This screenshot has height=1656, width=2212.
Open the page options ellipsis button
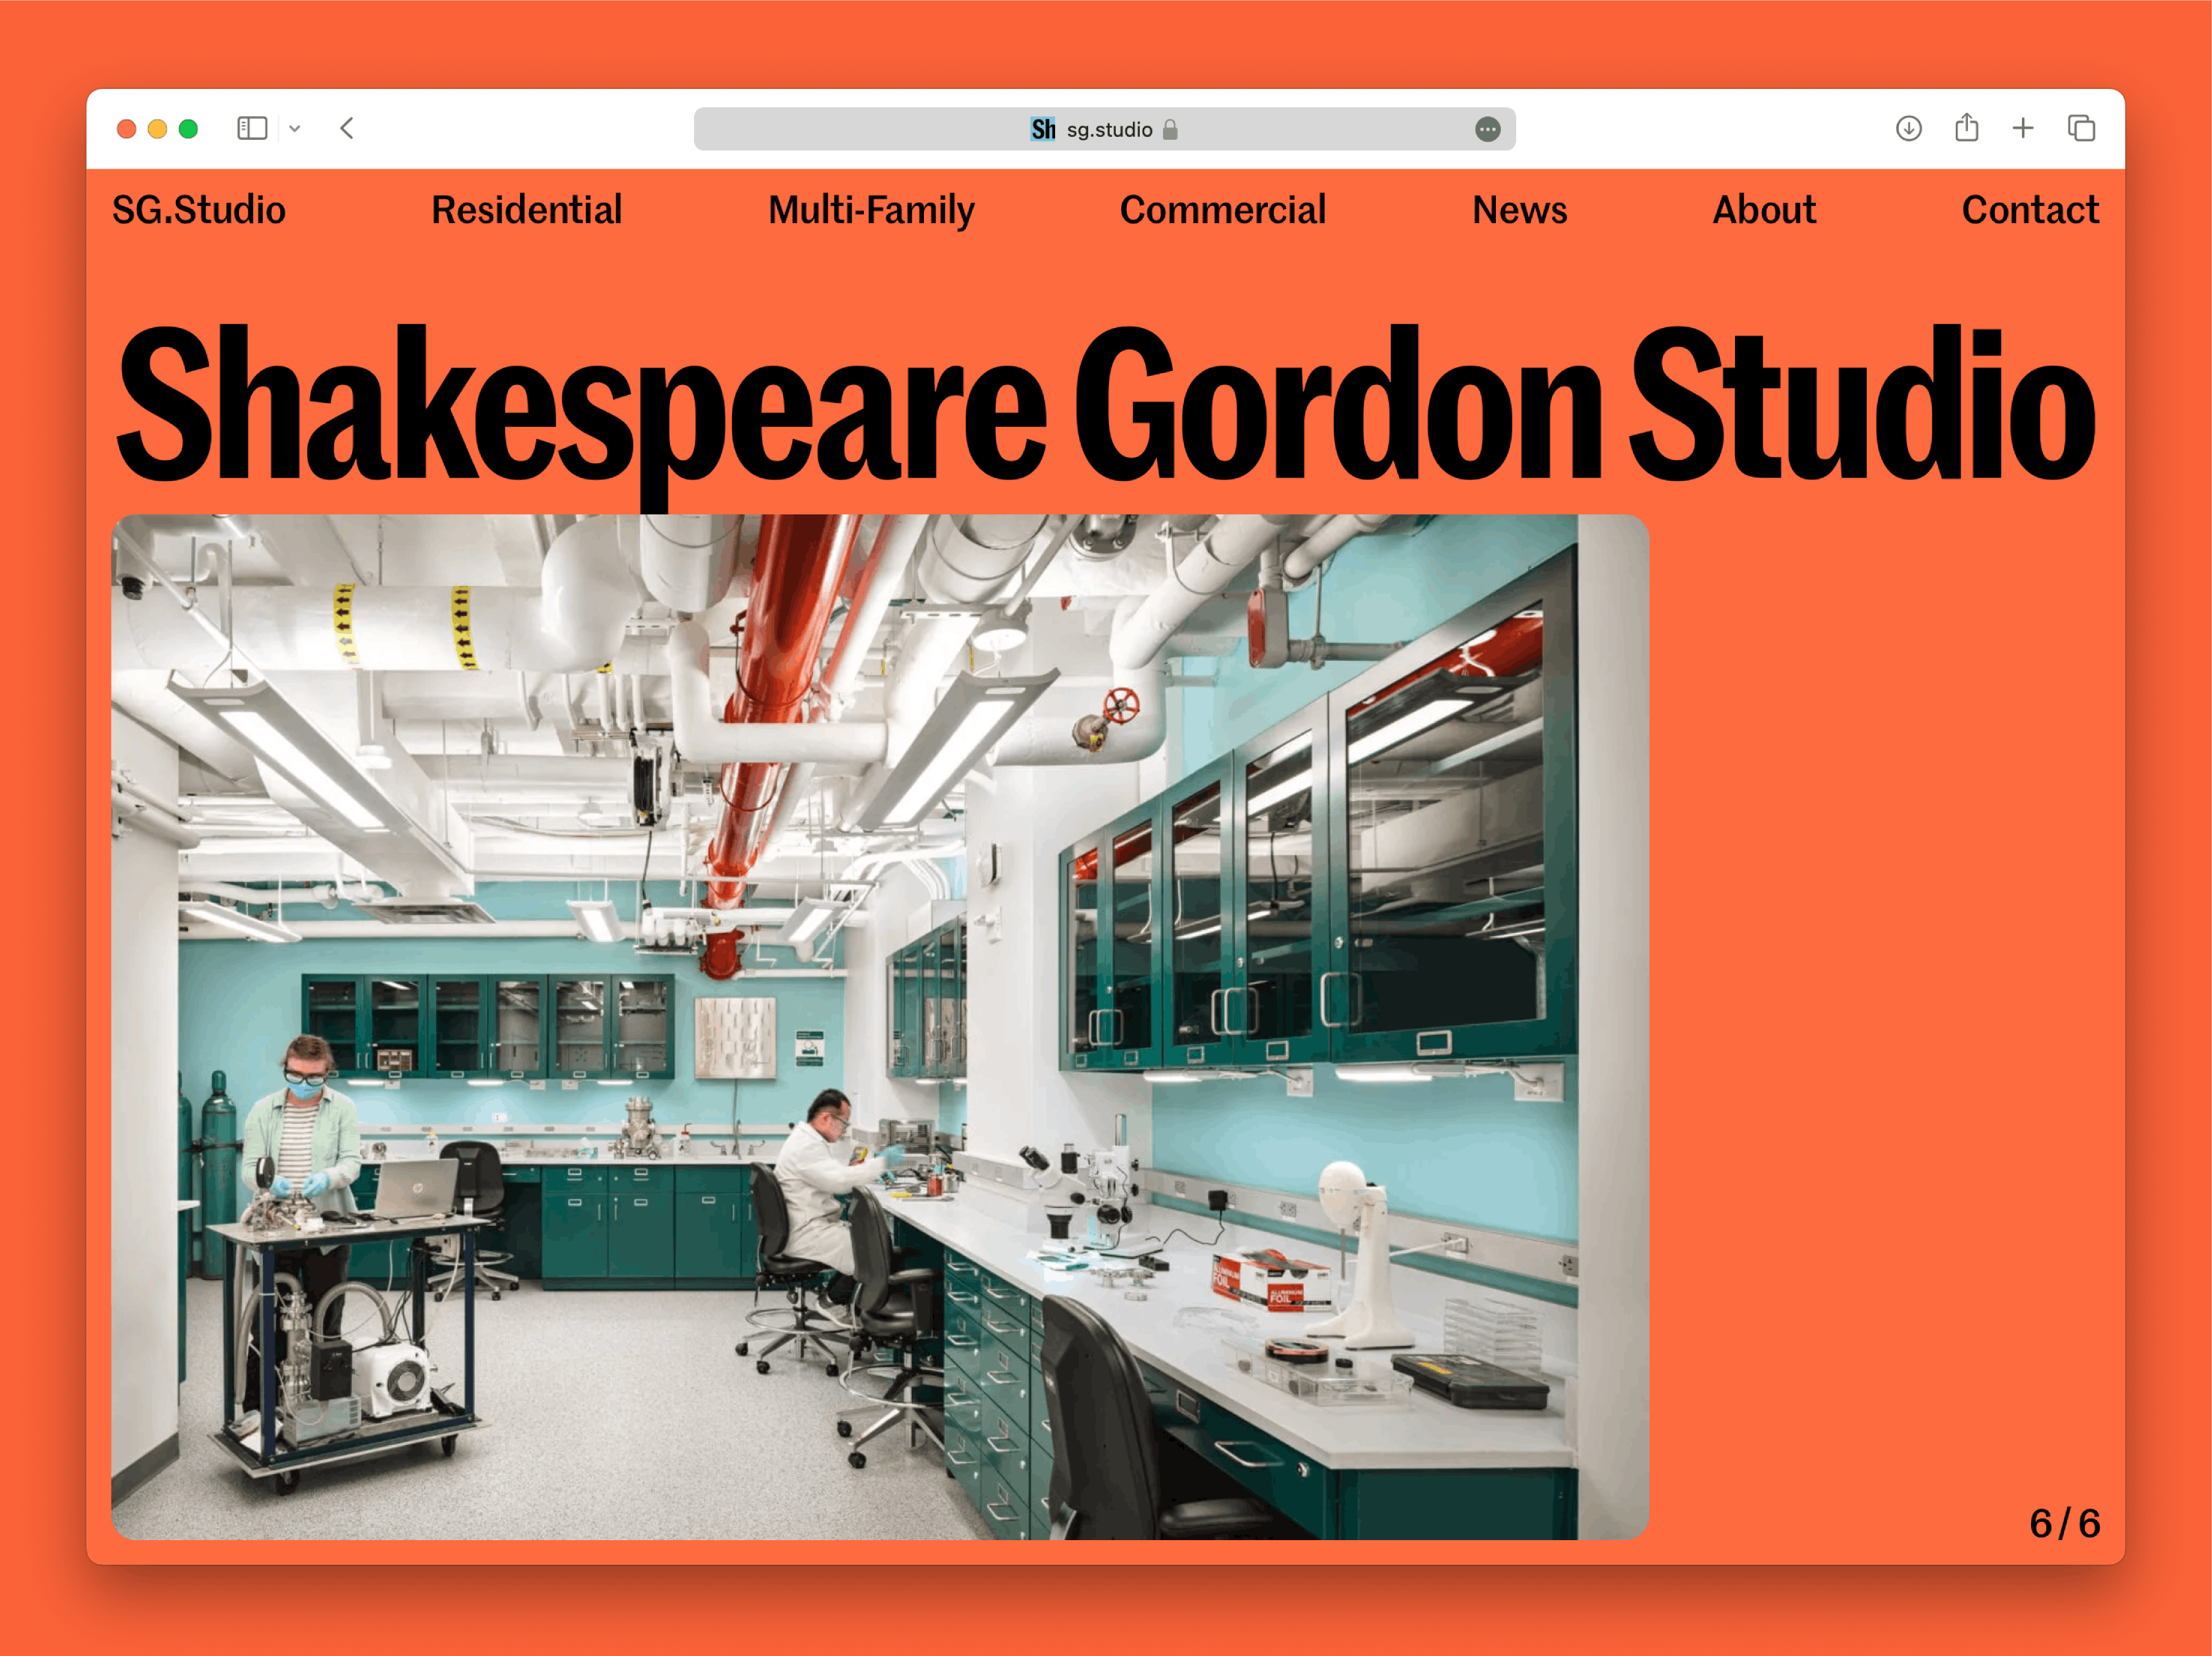[x=1487, y=129]
